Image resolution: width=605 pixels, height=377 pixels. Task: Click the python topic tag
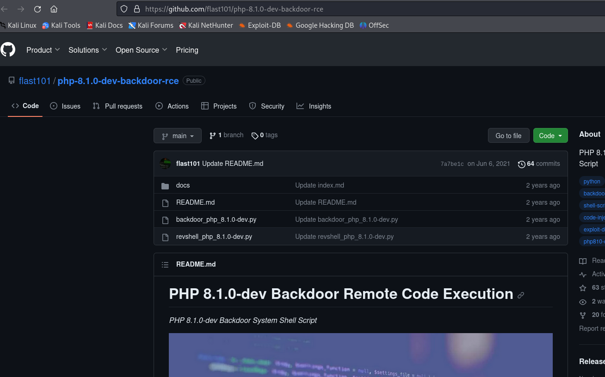pos(592,182)
